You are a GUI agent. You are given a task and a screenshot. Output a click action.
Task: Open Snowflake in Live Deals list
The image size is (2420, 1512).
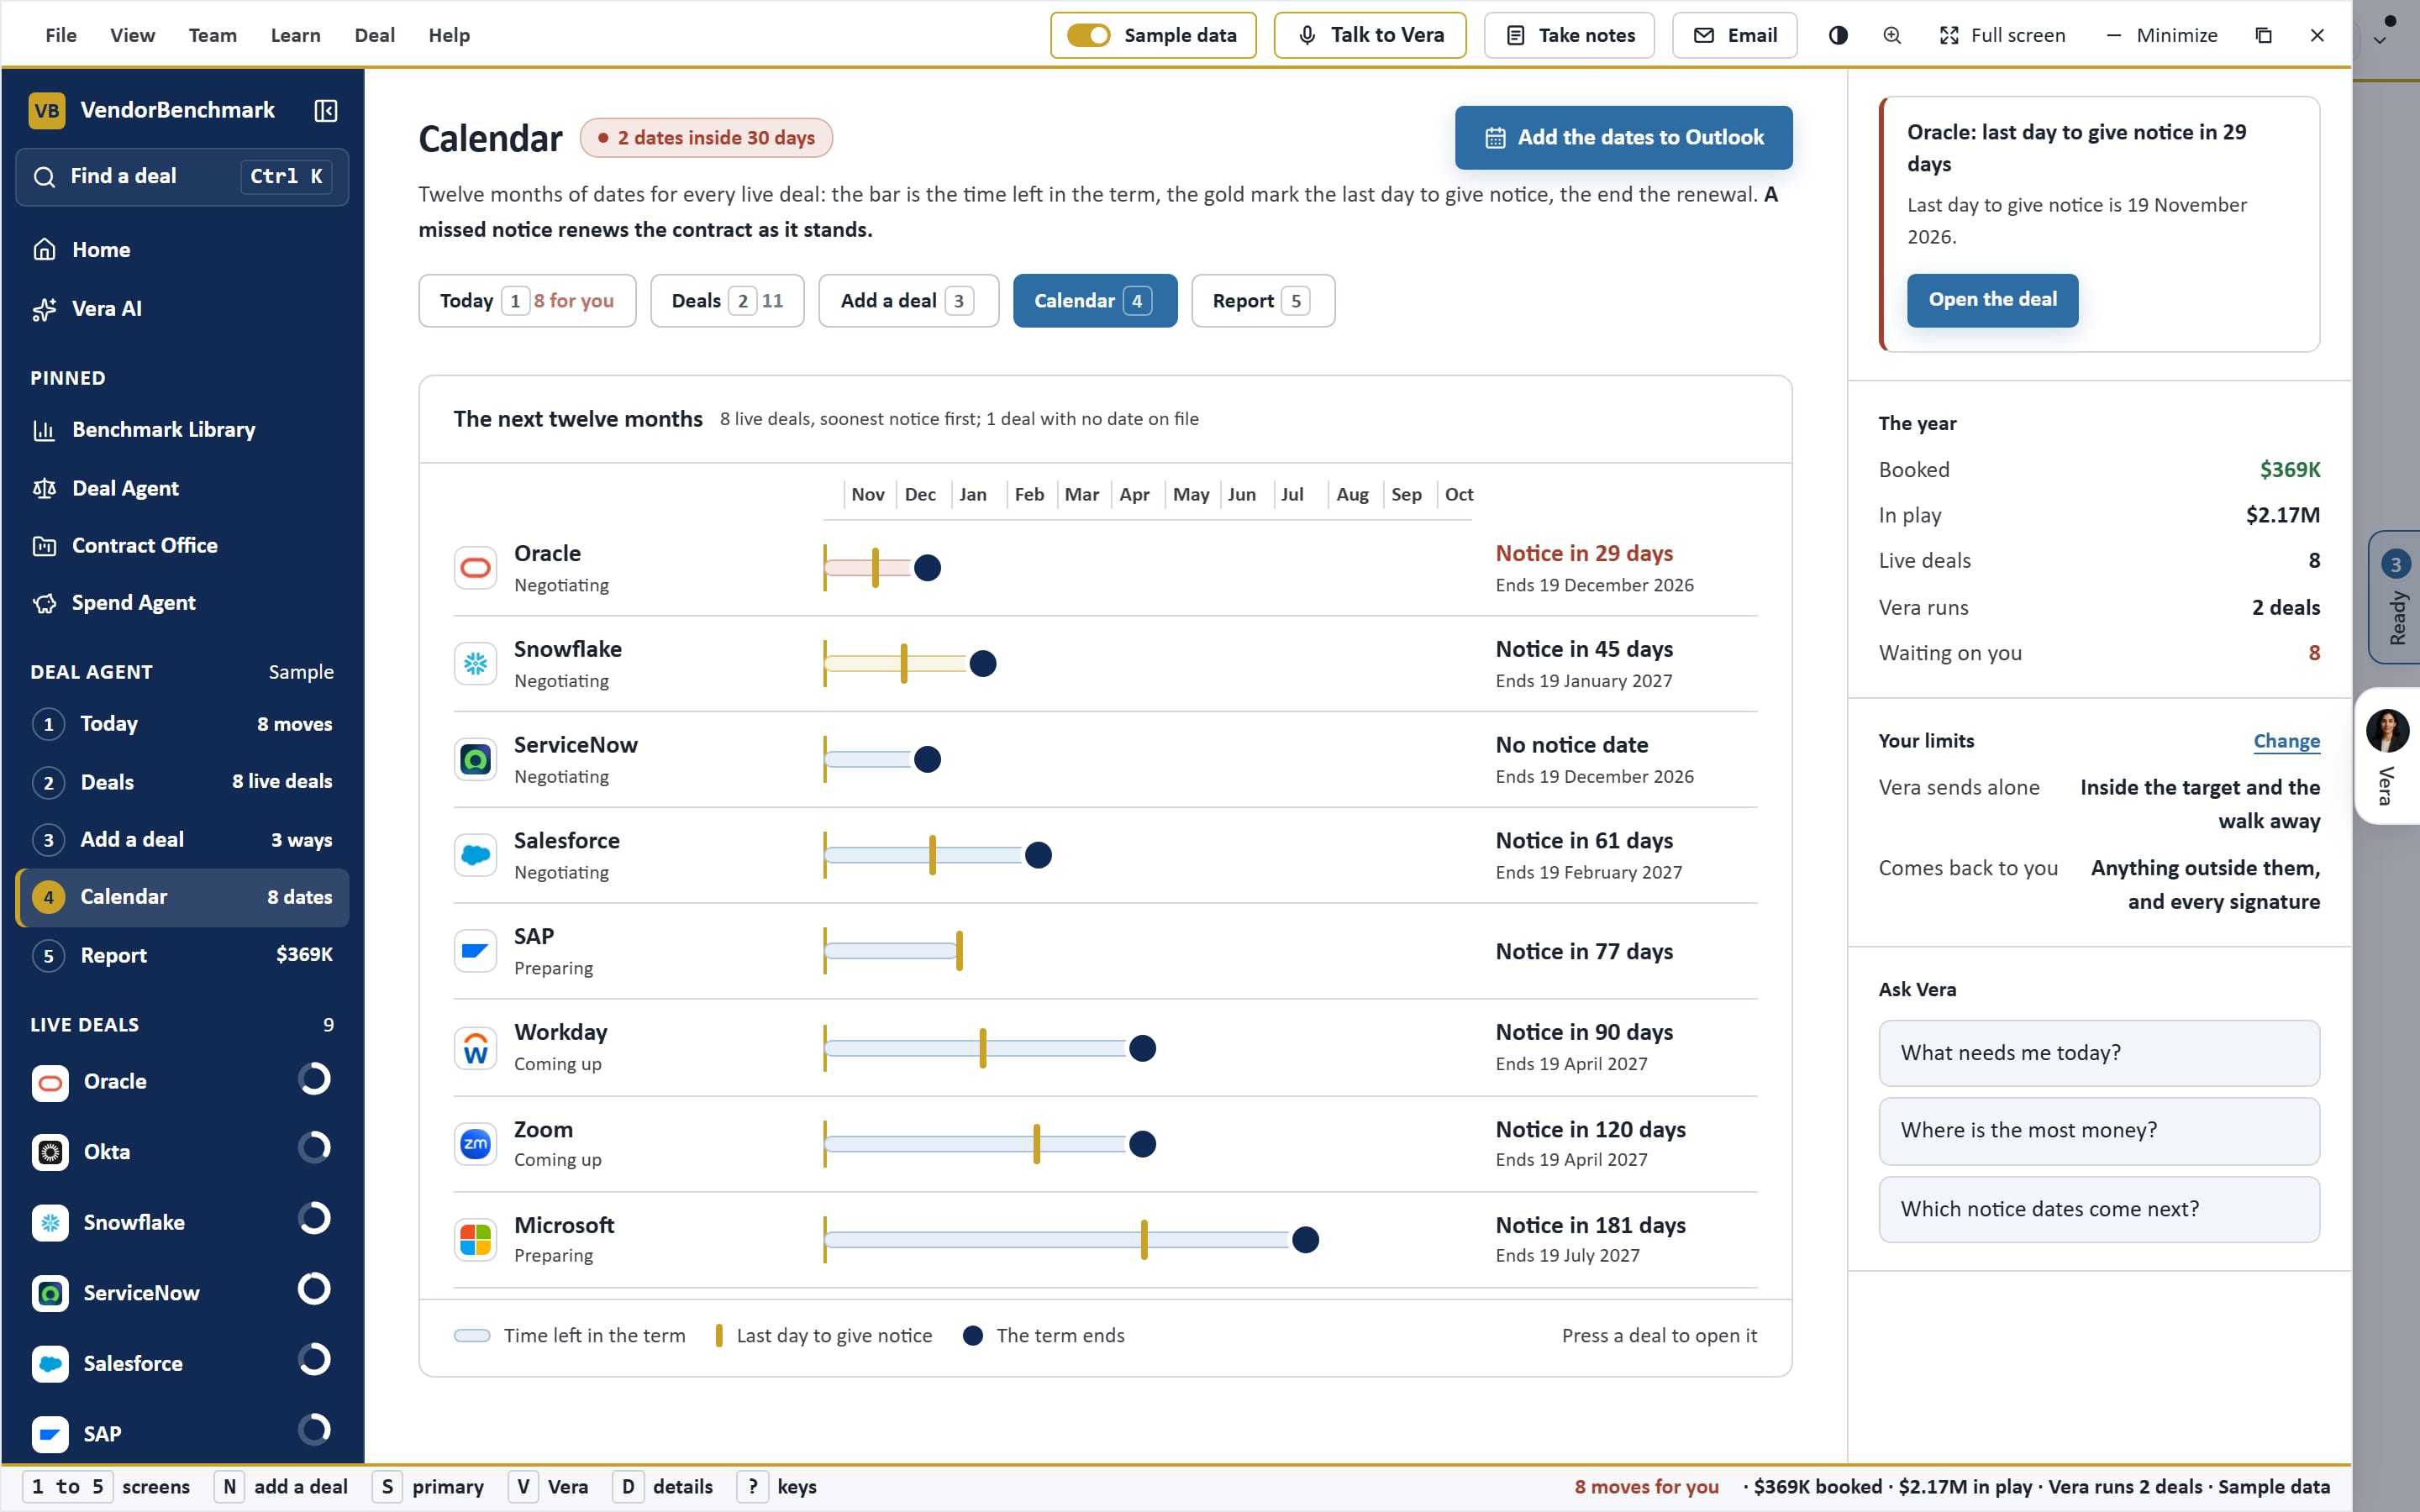pos(182,1223)
